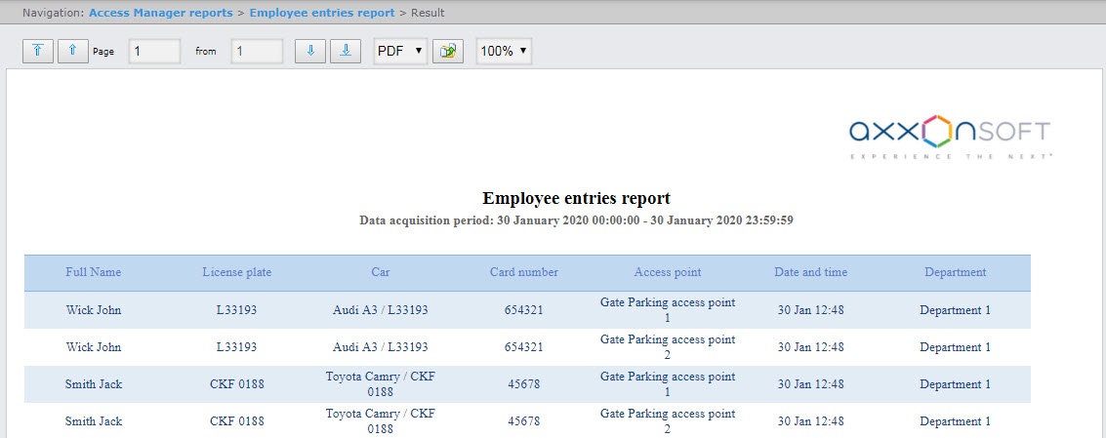1106x438 pixels.
Task: Go to the next page using down arrow
Action: tap(310, 51)
